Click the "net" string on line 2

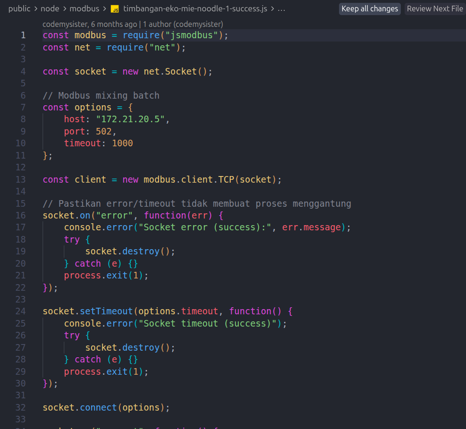tap(162, 48)
